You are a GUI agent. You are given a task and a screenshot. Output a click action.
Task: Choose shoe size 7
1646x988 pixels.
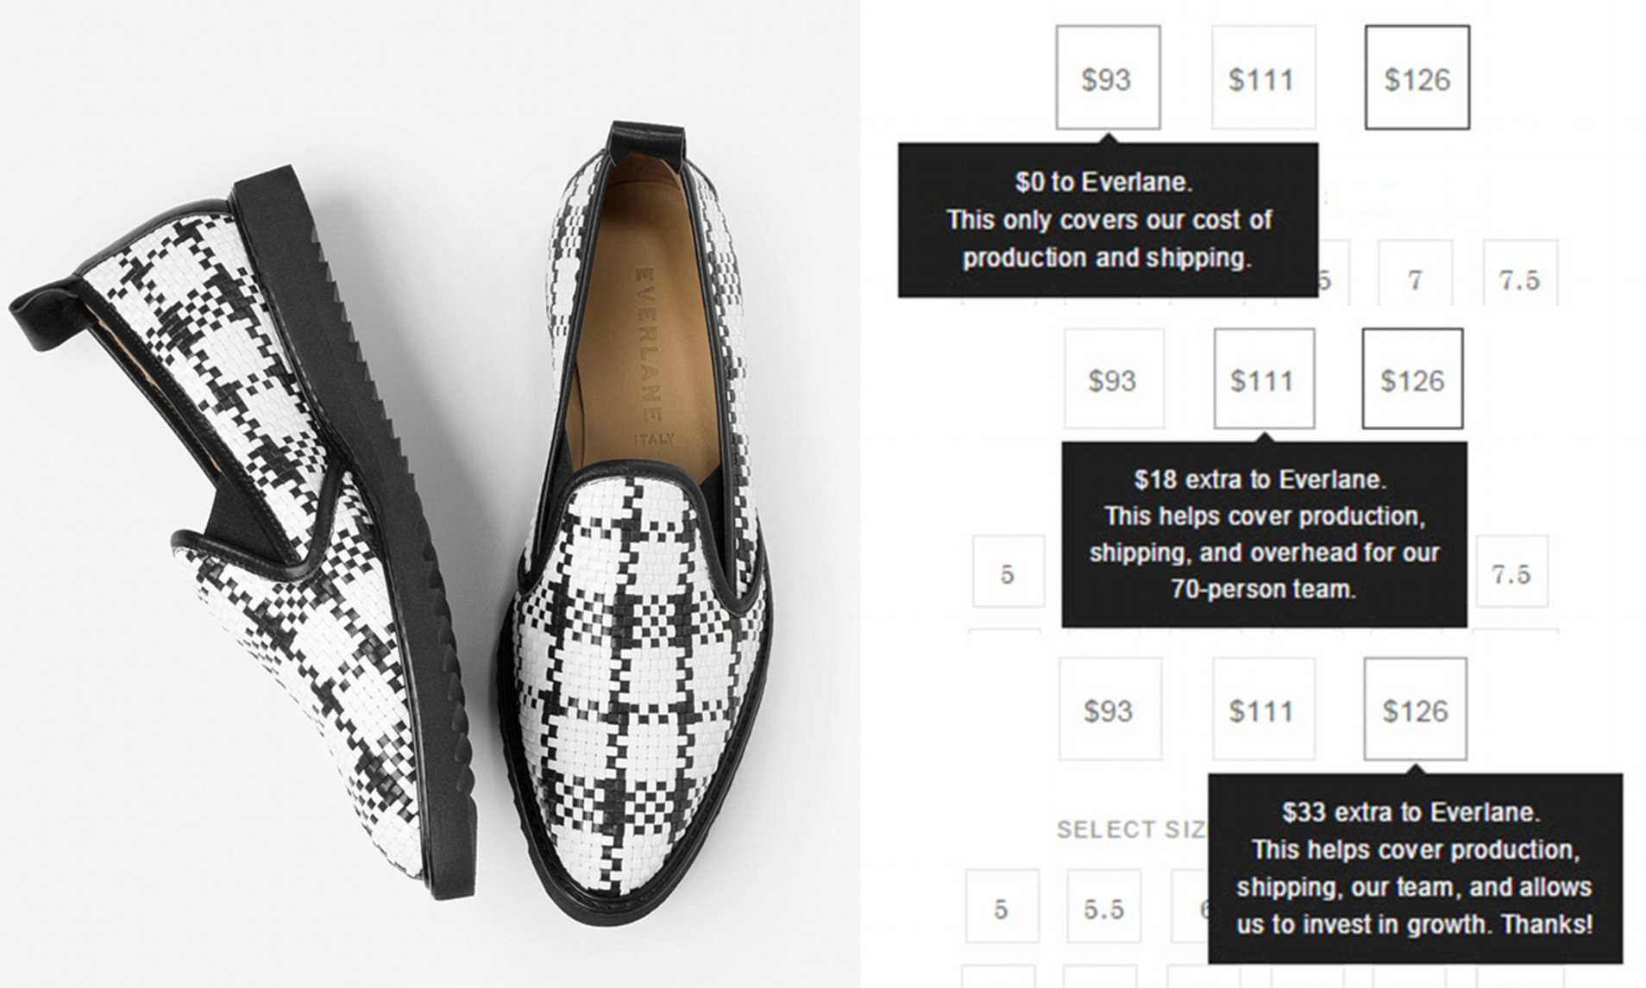point(1415,278)
